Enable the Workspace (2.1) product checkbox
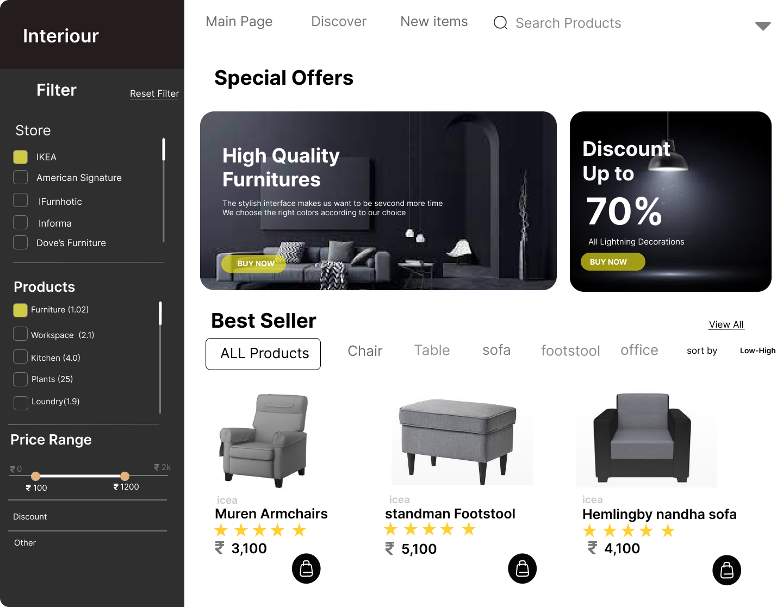This screenshot has width=783, height=607. click(x=21, y=334)
